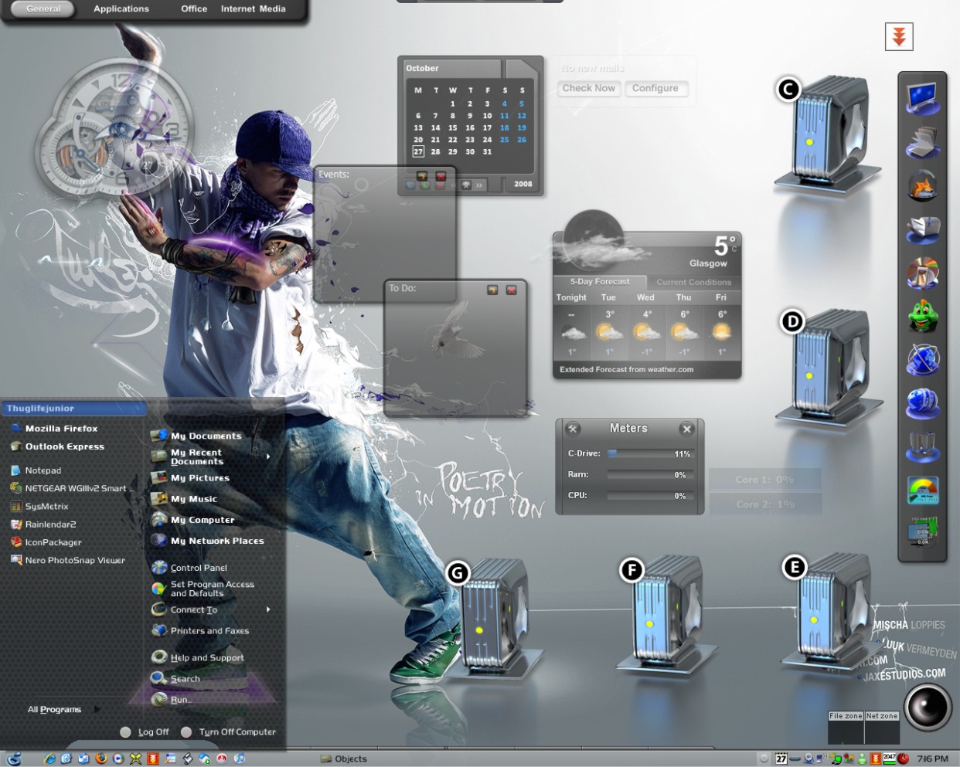Go to next month in calendar
Screen dimensions: 960x767
tap(479, 185)
